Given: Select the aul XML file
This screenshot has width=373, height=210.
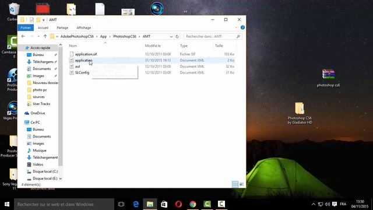Looking at the screenshot, I should [78, 66].
